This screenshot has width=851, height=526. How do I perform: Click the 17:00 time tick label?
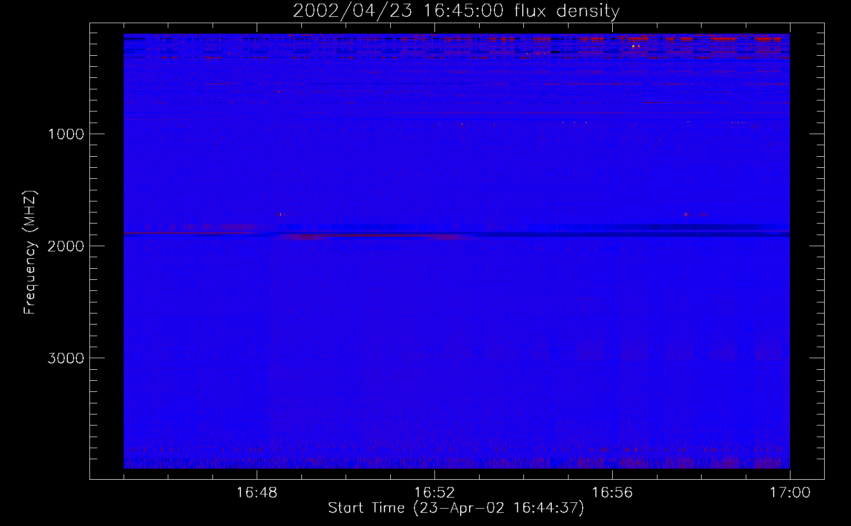click(x=790, y=493)
